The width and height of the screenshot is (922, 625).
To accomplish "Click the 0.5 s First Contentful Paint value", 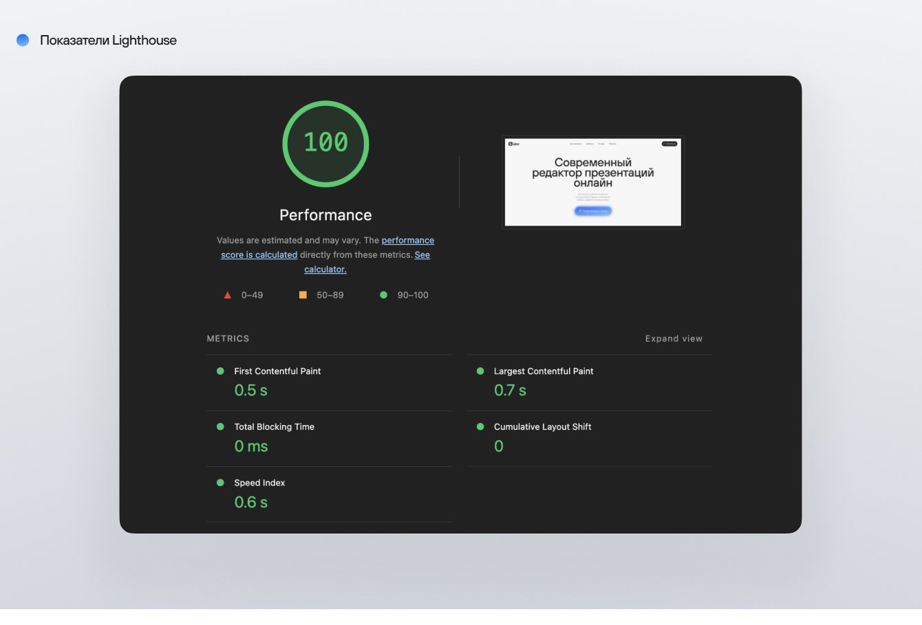I will click(x=251, y=391).
